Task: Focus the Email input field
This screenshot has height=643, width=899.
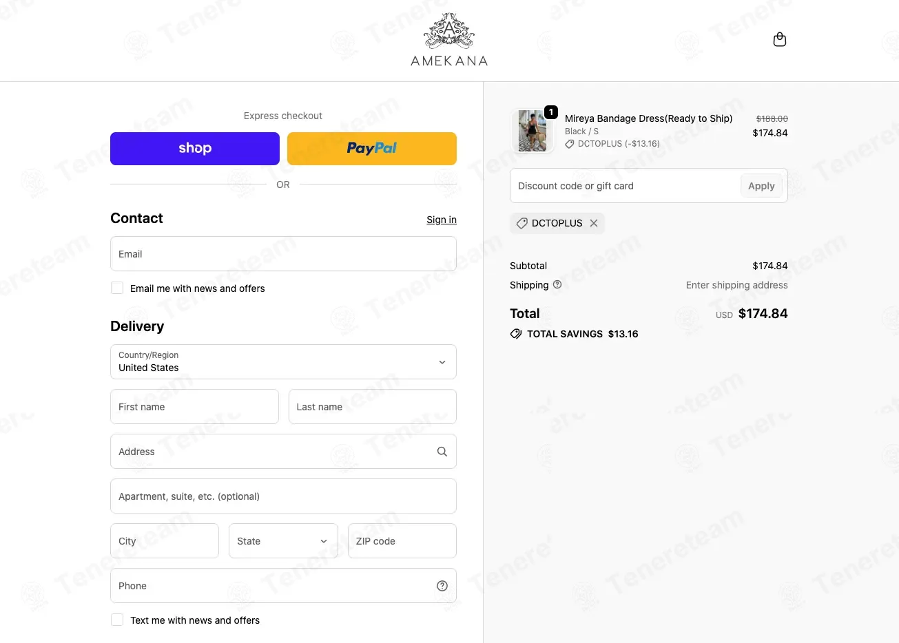Action: coord(283,253)
